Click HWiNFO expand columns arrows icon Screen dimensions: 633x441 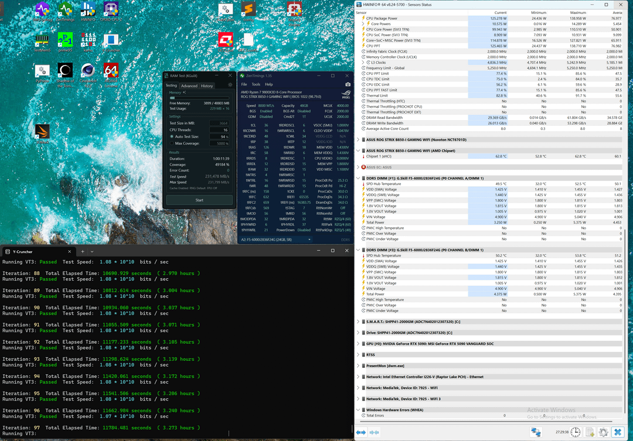(361, 432)
